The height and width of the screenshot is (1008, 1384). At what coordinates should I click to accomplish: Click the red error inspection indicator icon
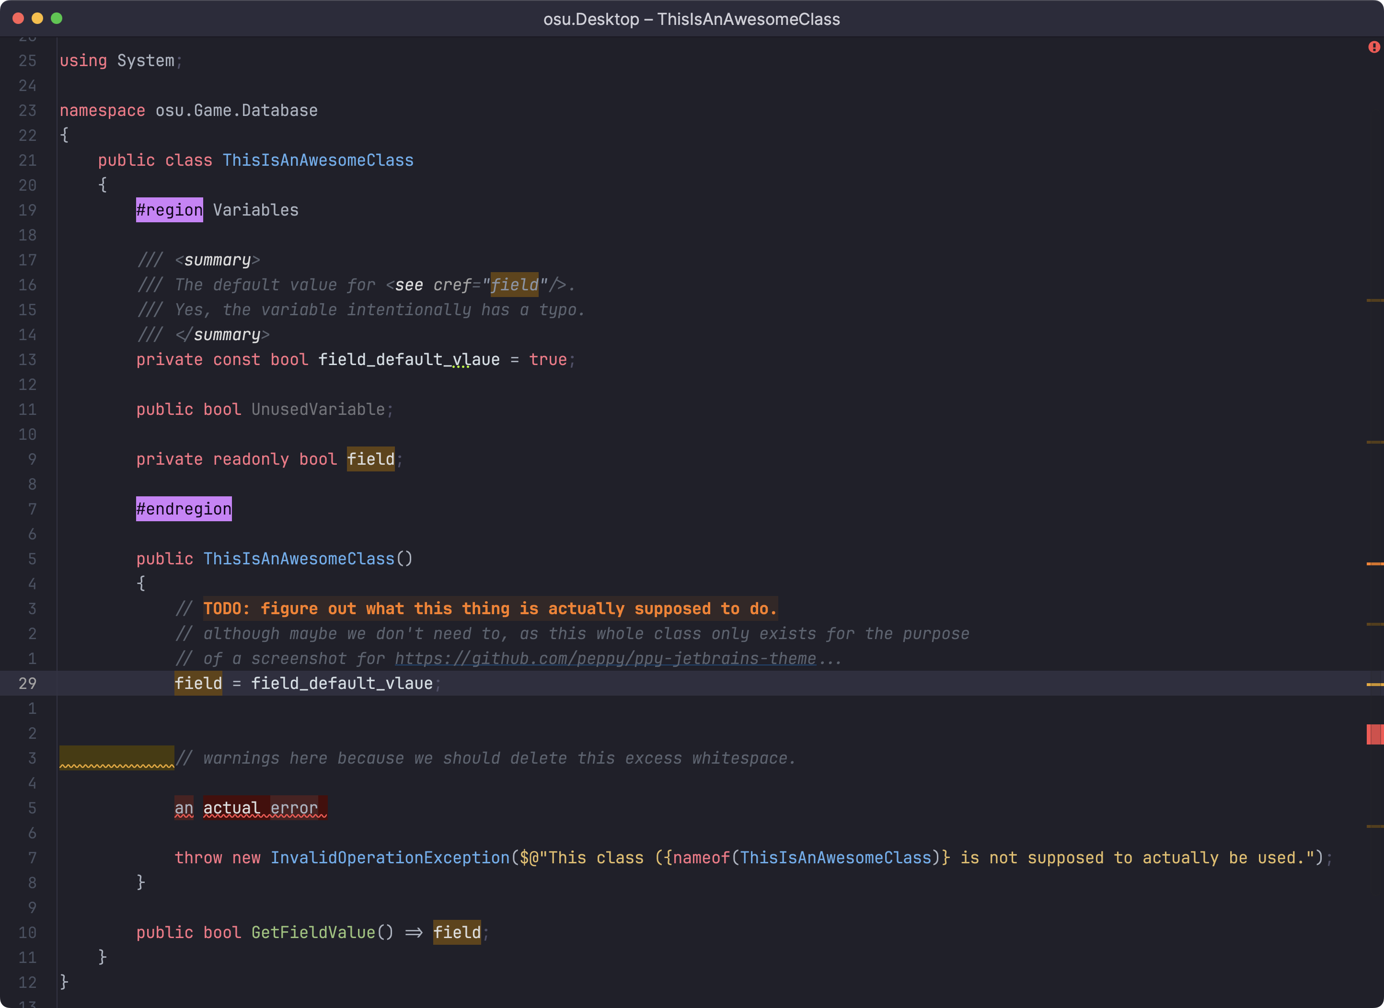[1373, 47]
